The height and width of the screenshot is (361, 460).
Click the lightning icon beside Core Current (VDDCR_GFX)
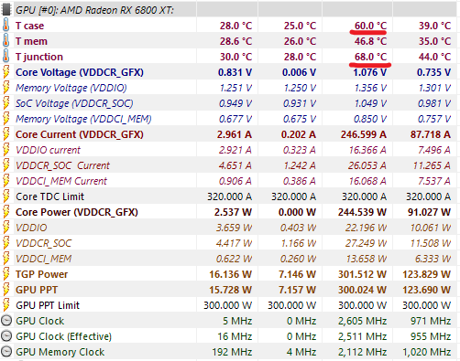click(x=5, y=134)
